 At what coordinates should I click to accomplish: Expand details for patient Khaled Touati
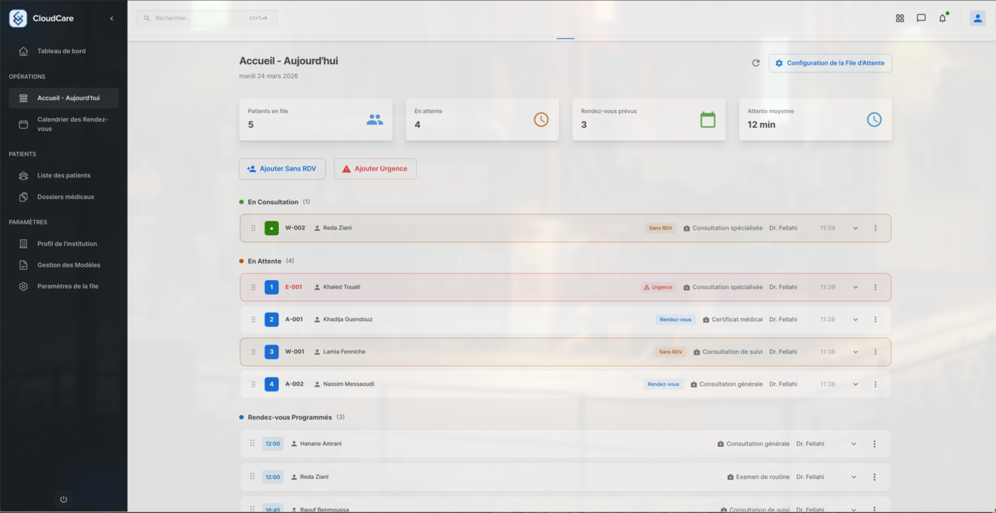pyautogui.click(x=855, y=287)
